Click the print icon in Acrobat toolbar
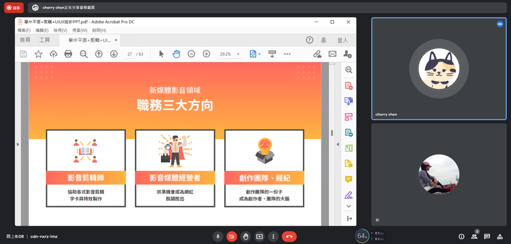The image size is (511, 244). pos(68,54)
